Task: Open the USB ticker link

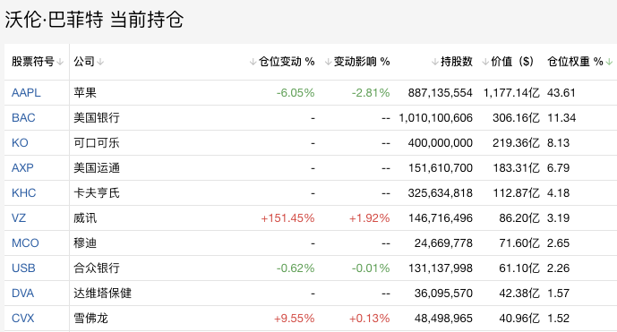Action: 23,268
